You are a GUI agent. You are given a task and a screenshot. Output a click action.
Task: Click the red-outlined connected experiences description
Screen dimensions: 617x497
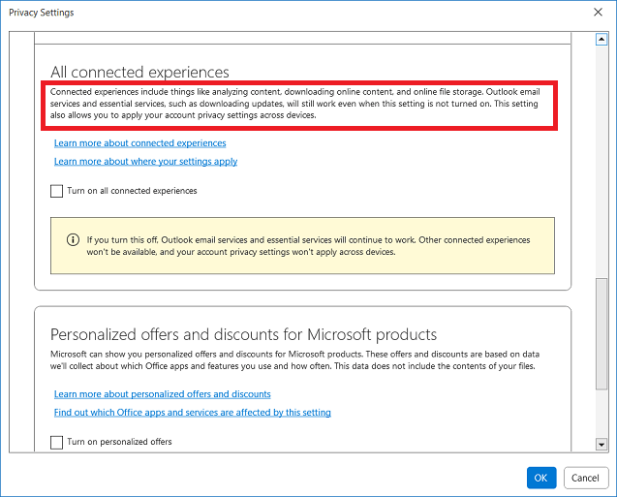tap(299, 105)
